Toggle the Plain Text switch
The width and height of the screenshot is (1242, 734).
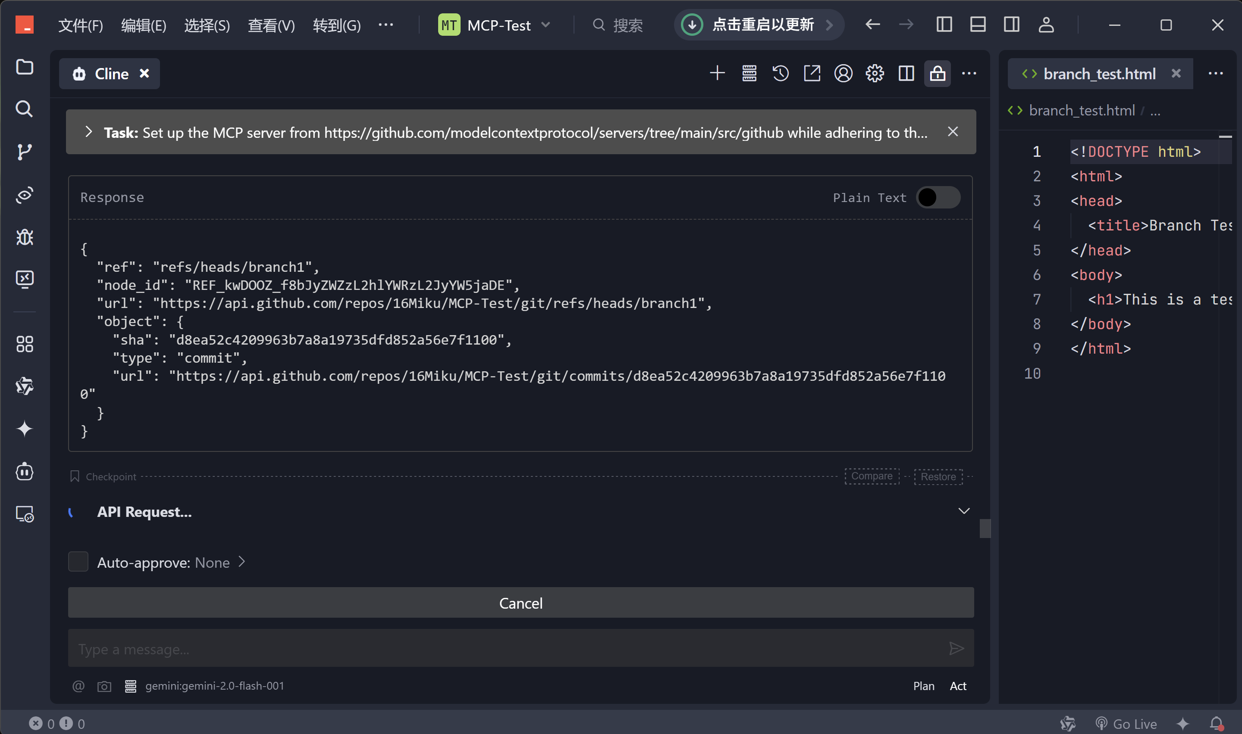click(x=938, y=197)
